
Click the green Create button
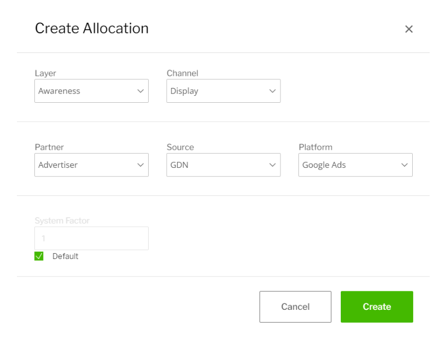[x=377, y=307]
